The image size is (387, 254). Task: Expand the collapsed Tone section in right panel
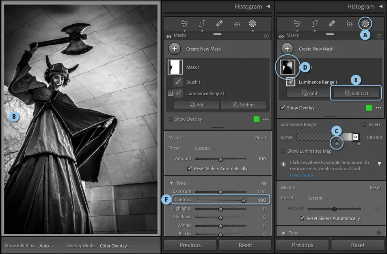284,233
